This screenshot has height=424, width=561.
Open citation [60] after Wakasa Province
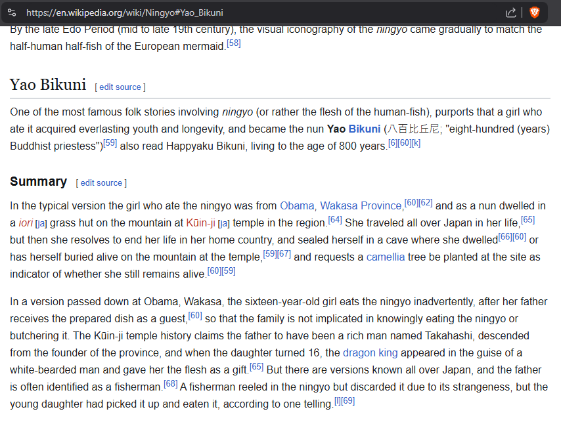(411, 203)
